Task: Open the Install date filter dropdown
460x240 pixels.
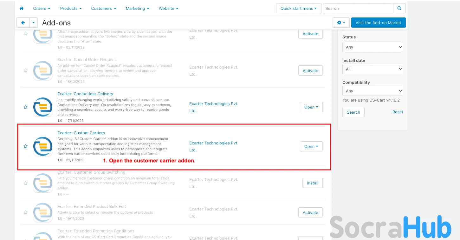Action: [x=373, y=69]
